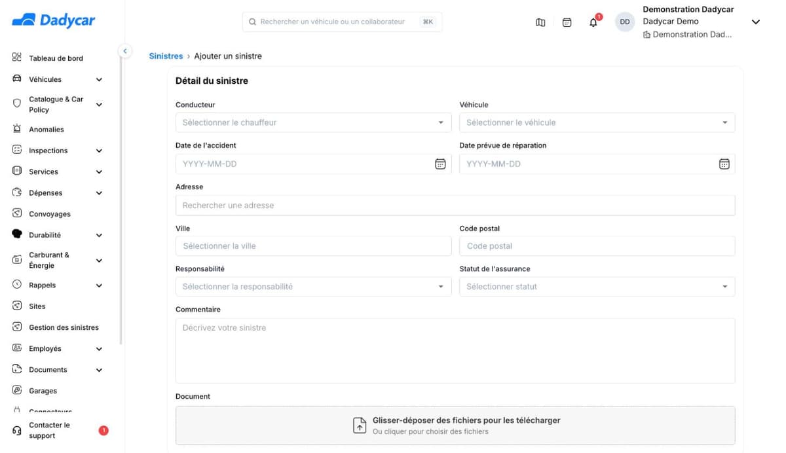Viewport: 786px width, 453px height.
Task: Click the Carburant & Énergie icon
Action: click(17, 260)
